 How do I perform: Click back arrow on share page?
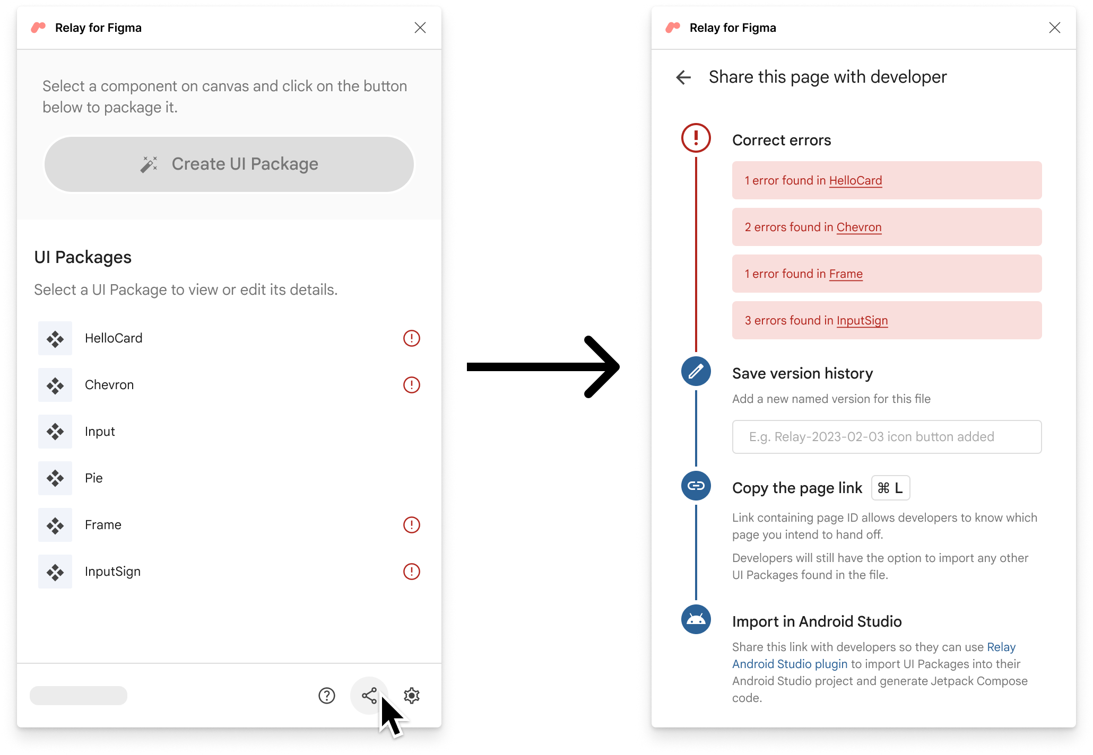tap(683, 75)
